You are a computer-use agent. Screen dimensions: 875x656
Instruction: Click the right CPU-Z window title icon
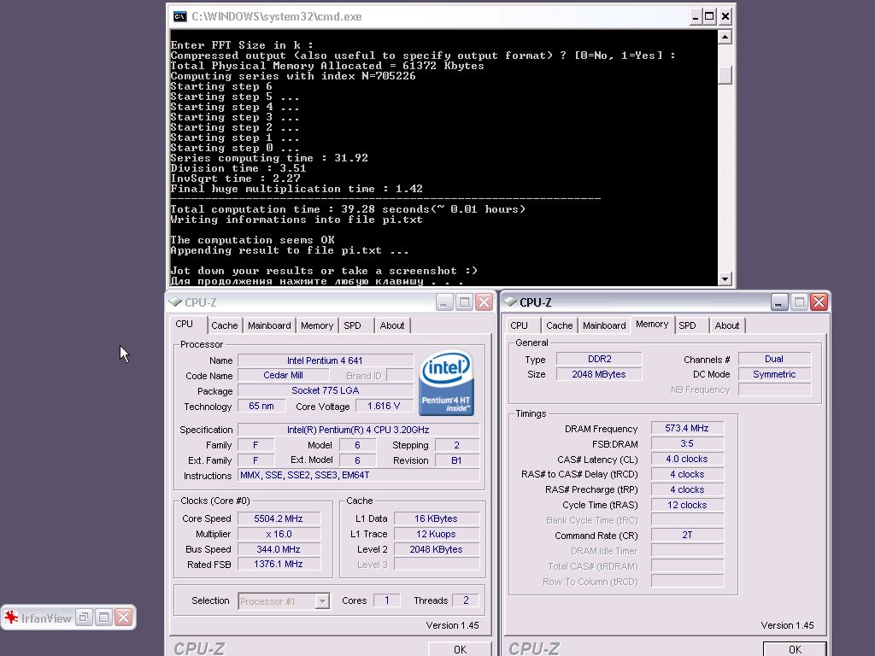(x=510, y=302)
